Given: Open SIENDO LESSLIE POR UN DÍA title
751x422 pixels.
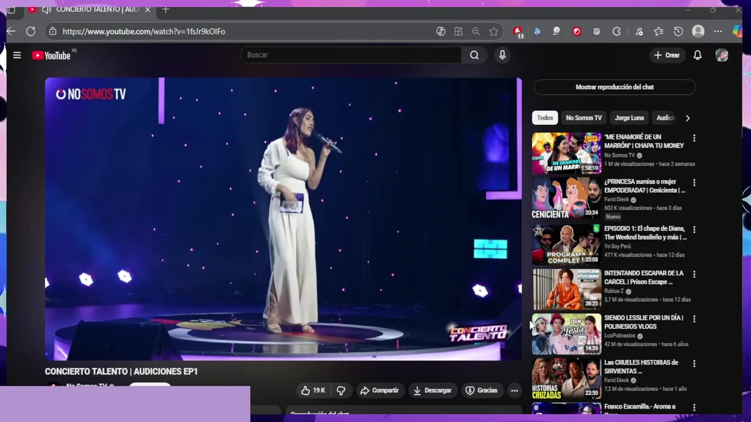Looking at the screenshot, I should [x=644, y=322].
